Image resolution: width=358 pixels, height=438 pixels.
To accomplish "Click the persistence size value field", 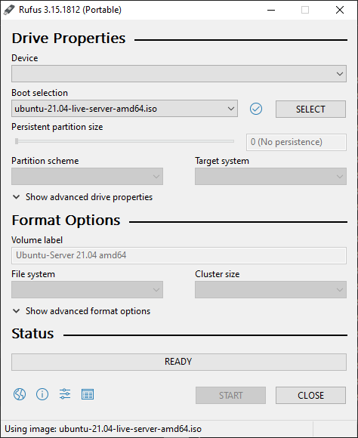I will [296, 142].
